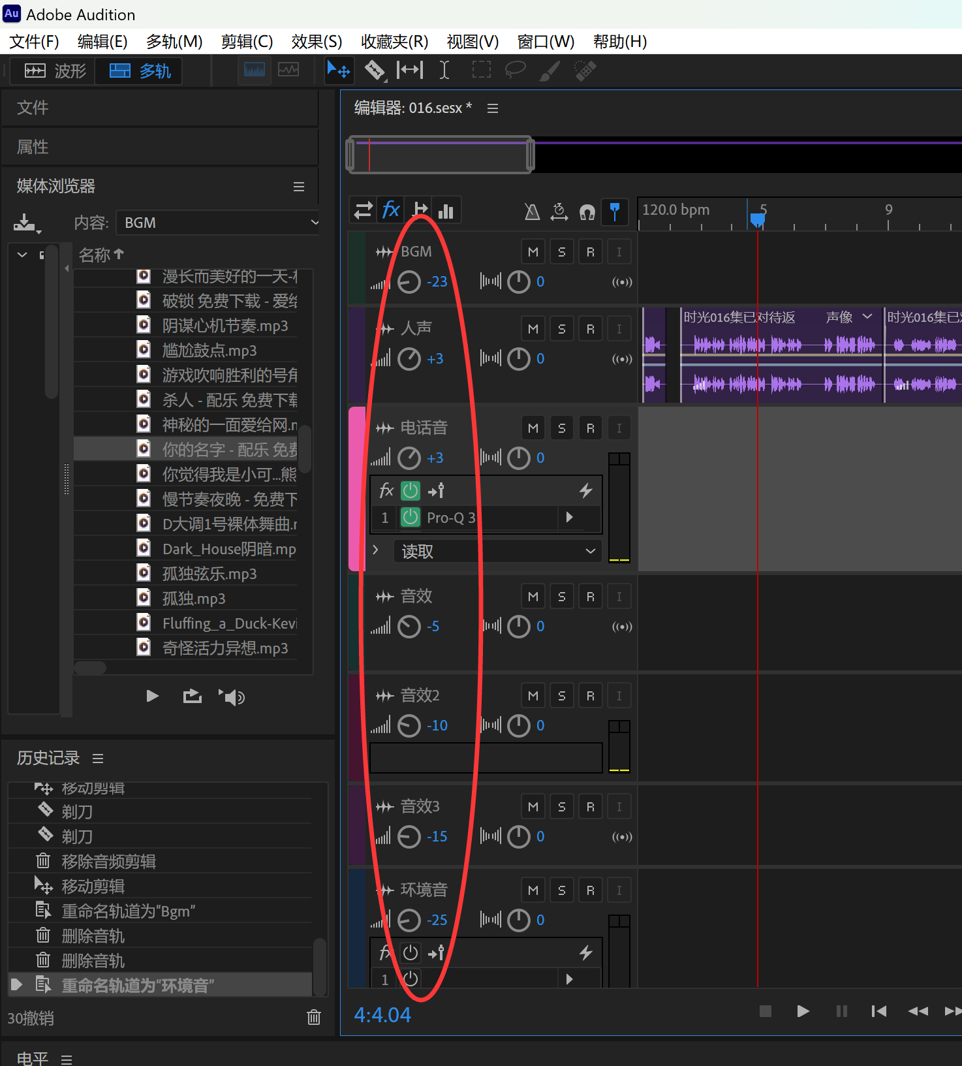Viewport: 962px width, 1066px height.
Task: Solo the 音效2 track
Action: [562, 696]
